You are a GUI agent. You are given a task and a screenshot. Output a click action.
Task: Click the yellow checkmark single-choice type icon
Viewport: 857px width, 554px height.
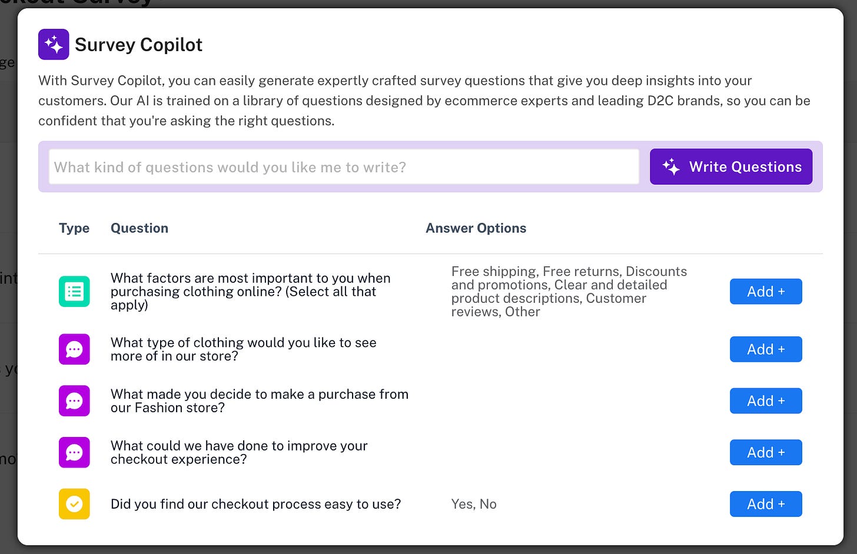click(x=74, y=504)
